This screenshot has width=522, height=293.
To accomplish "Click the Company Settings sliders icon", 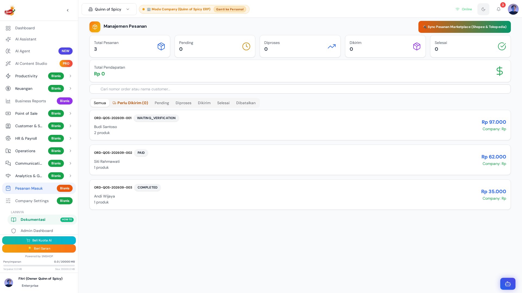I will tap(8, 201).
